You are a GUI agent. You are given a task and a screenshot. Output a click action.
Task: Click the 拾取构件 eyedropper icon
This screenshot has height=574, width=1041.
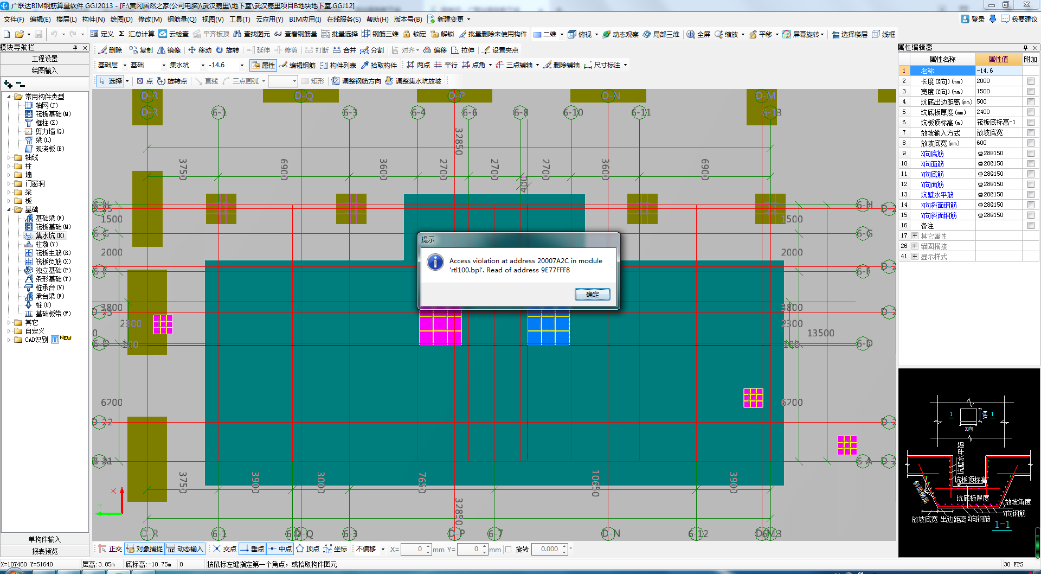tap(364, 65)
